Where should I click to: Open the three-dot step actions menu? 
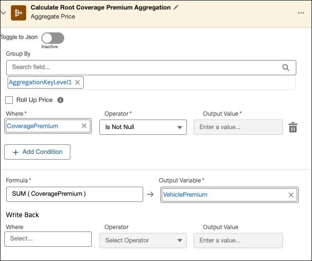(x=301, y=13)
